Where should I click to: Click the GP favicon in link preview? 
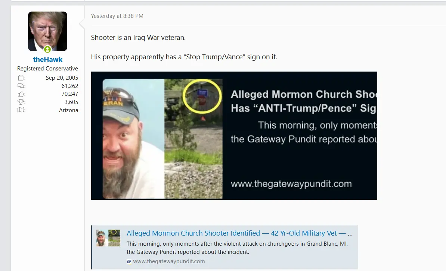[x=129, y=262]
